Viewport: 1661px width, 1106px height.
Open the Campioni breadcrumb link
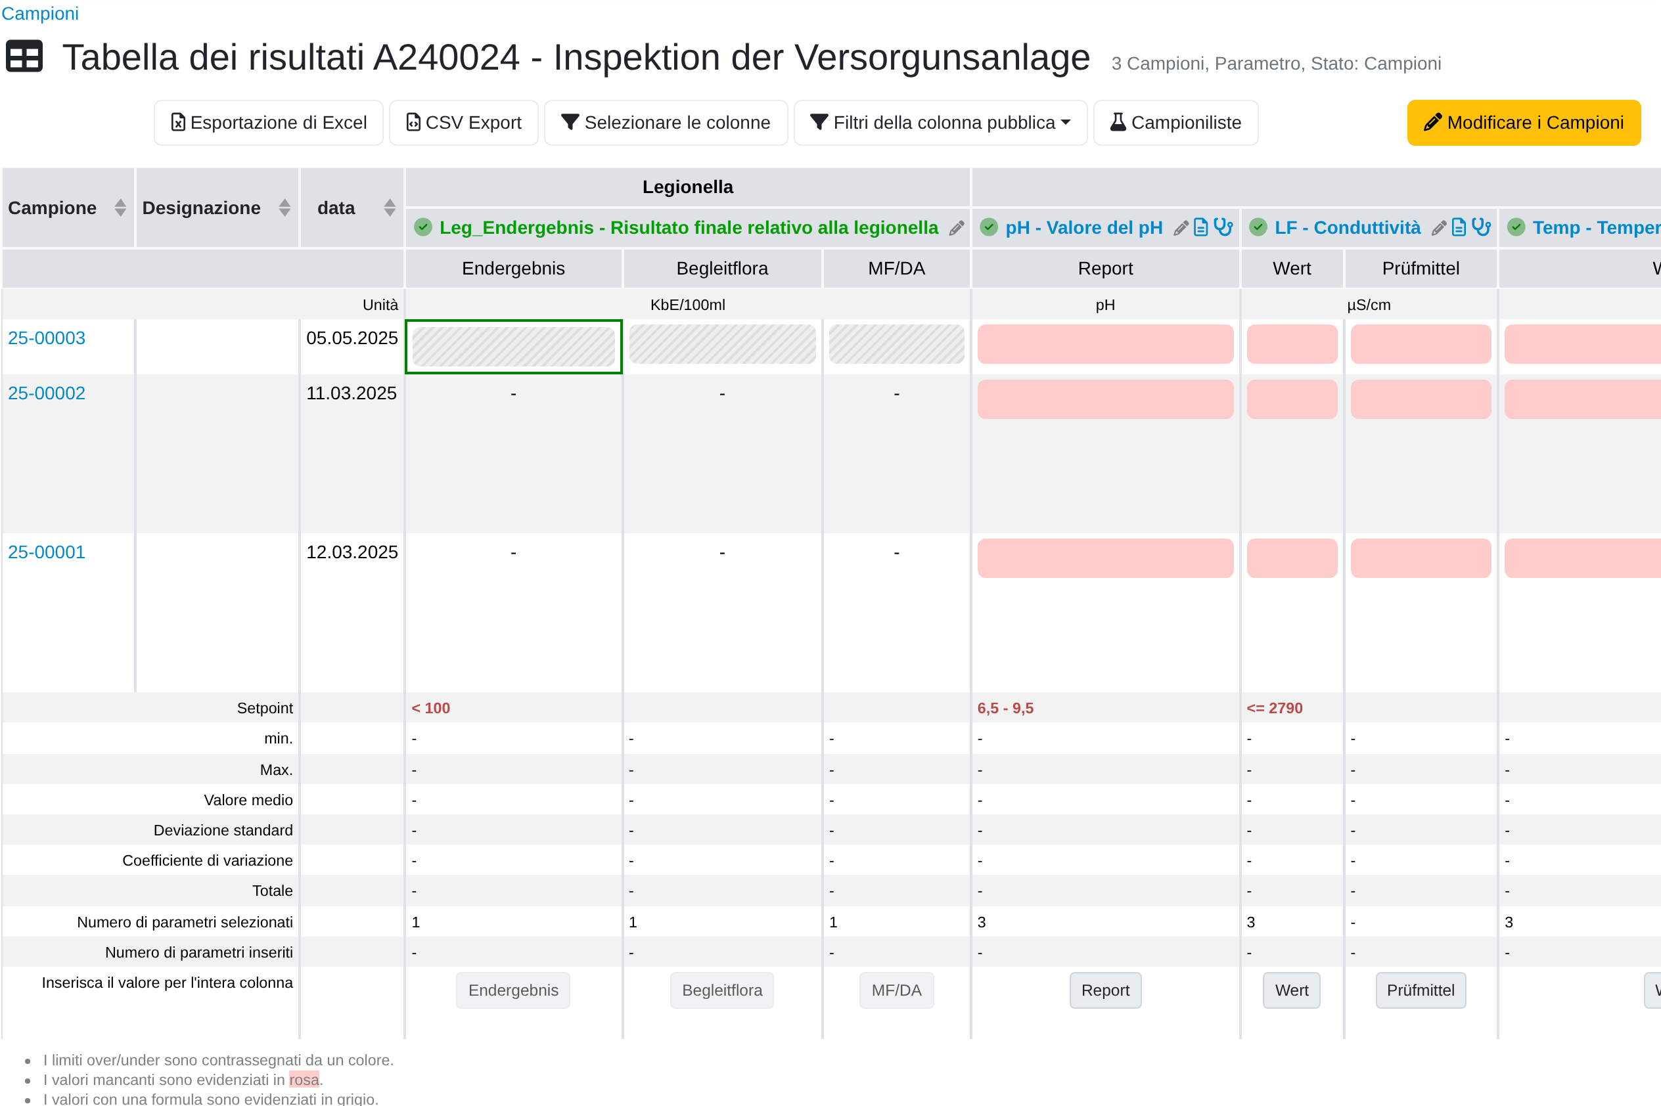pyautogui.click(x=39, y=13)
